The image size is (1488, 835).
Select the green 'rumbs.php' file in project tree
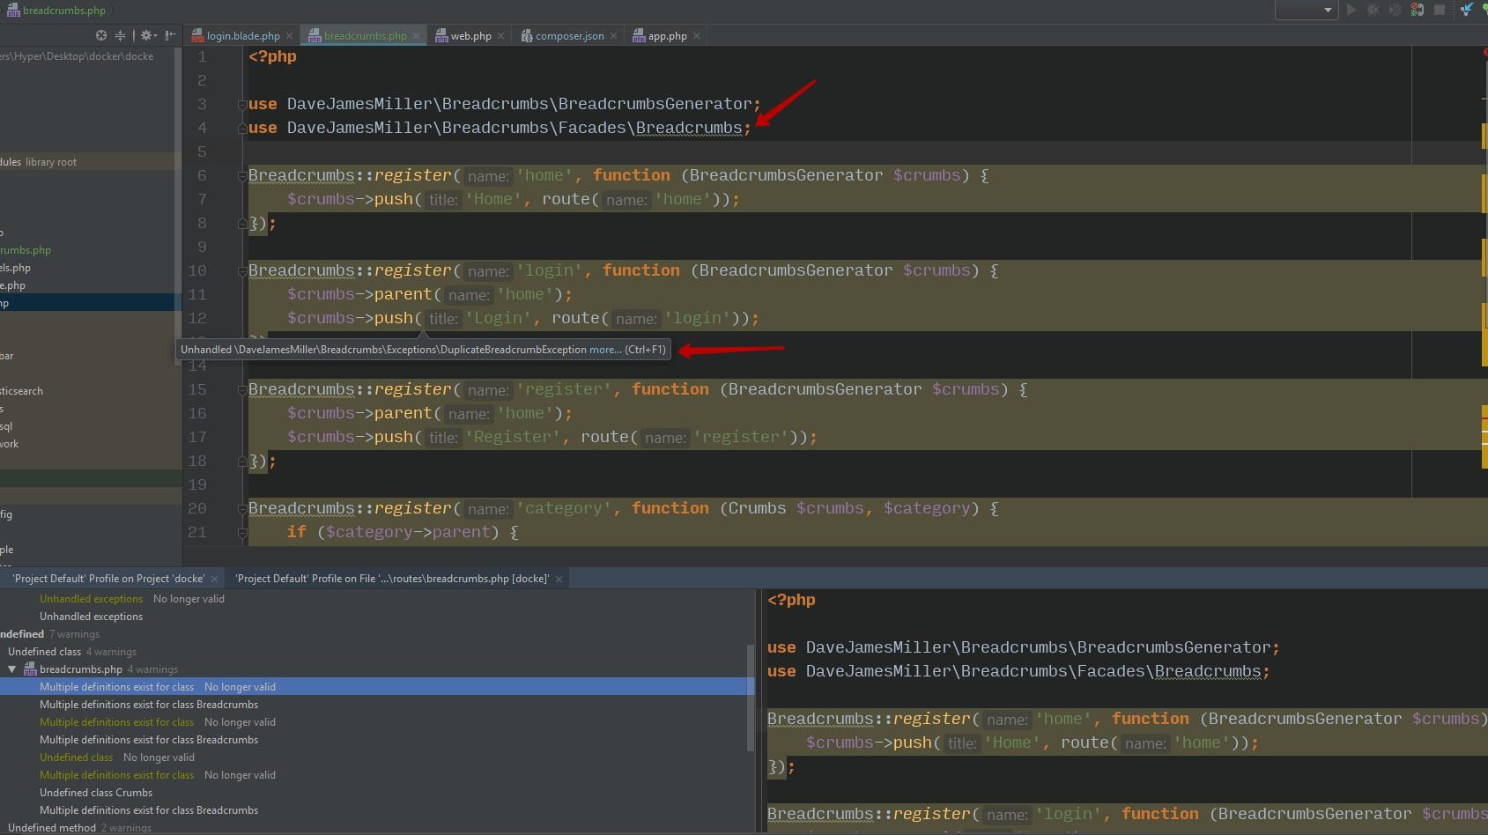pos(26,250)
